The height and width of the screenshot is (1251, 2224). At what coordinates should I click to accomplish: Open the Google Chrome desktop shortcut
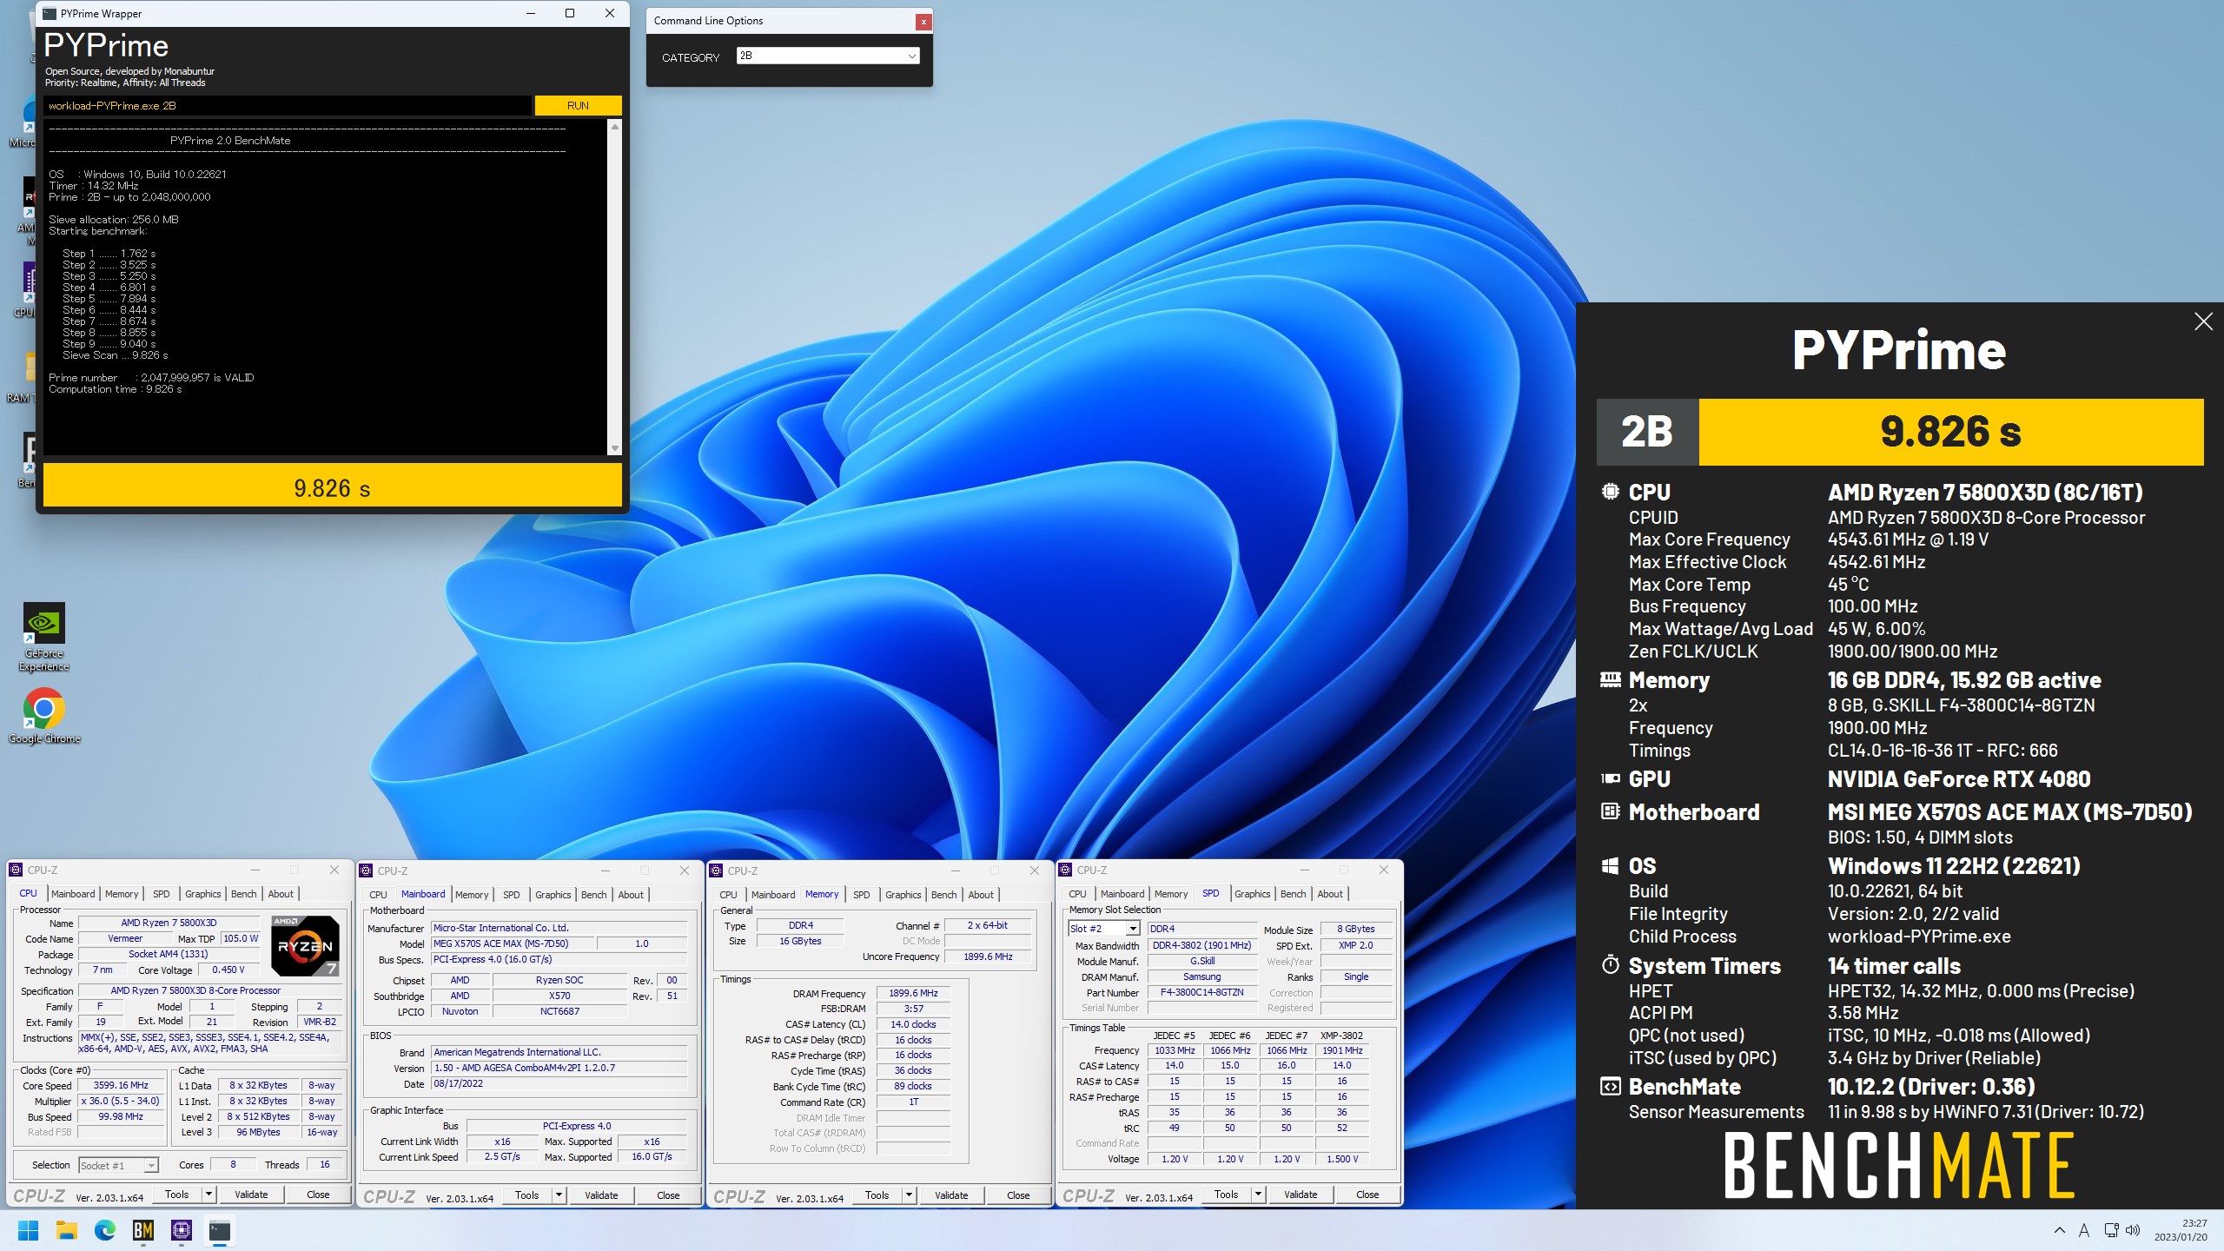[x=44, y=716]
